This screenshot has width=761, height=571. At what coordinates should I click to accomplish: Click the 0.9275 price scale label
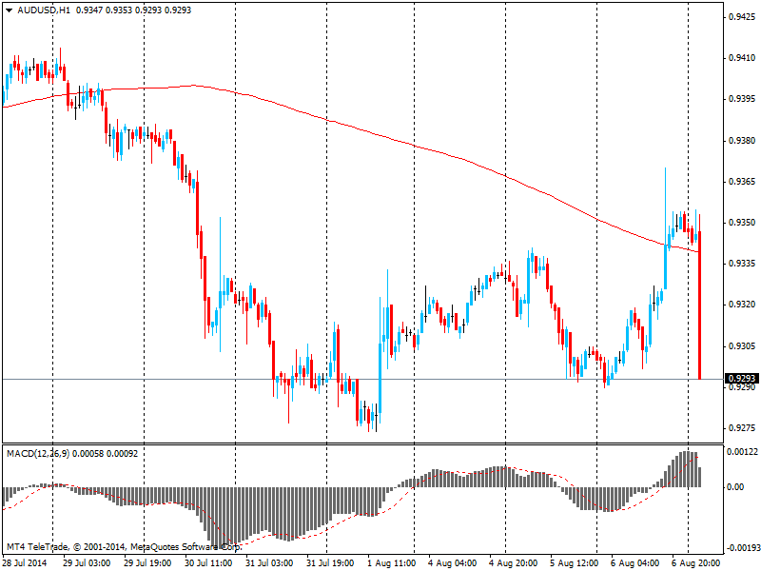pyautogui.click(x=742, y=427)
